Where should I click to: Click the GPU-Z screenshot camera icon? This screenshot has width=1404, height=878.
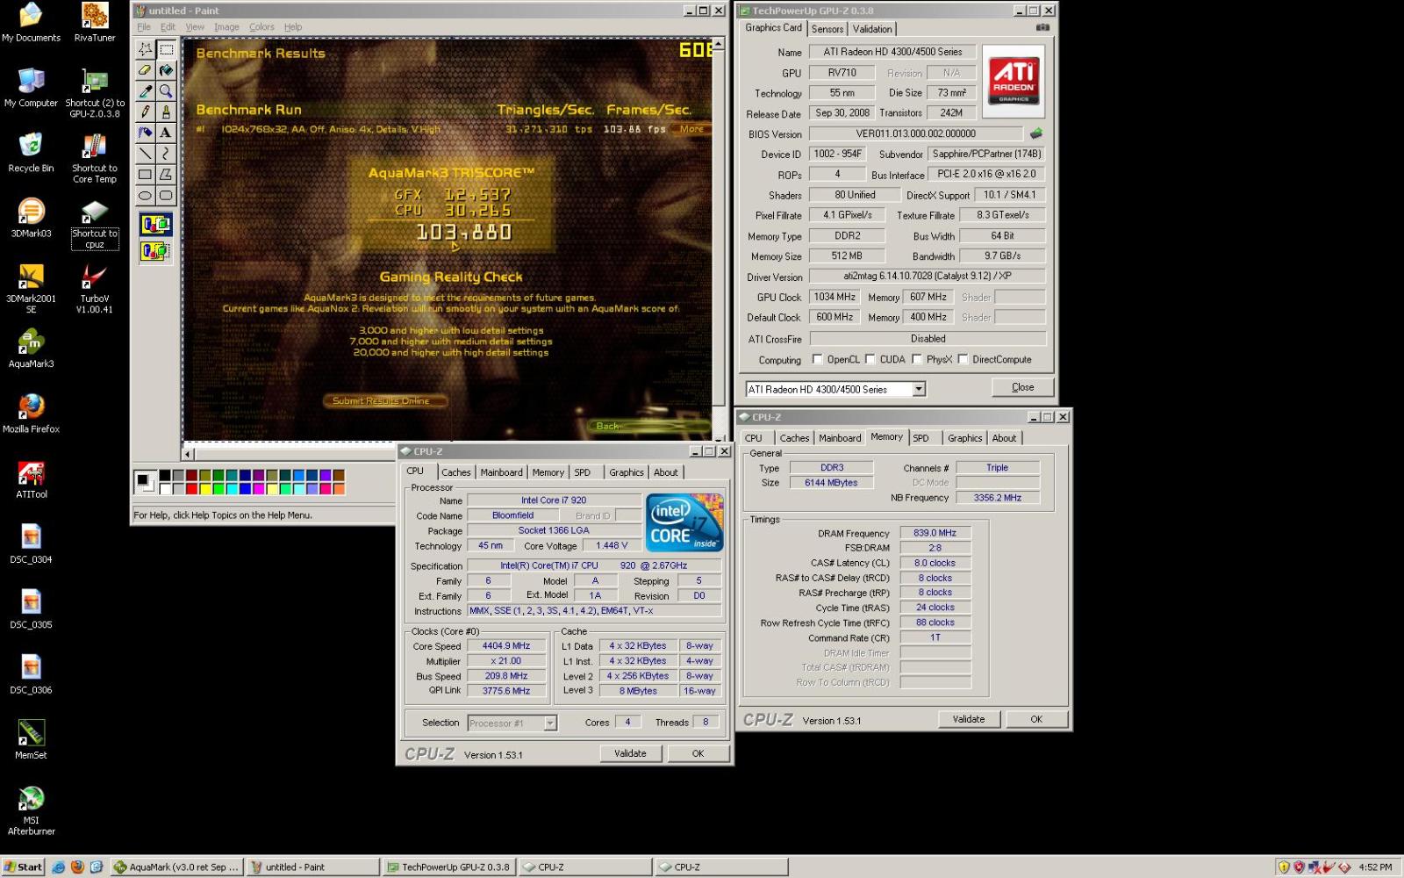point(1042,28)
